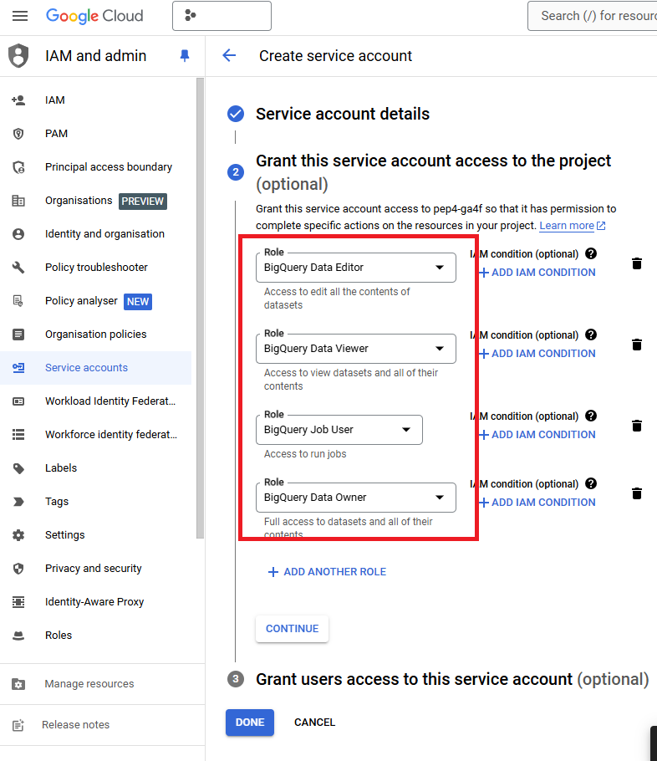
Task: Click Add Another Role
Action: click(x=327, y=572)
